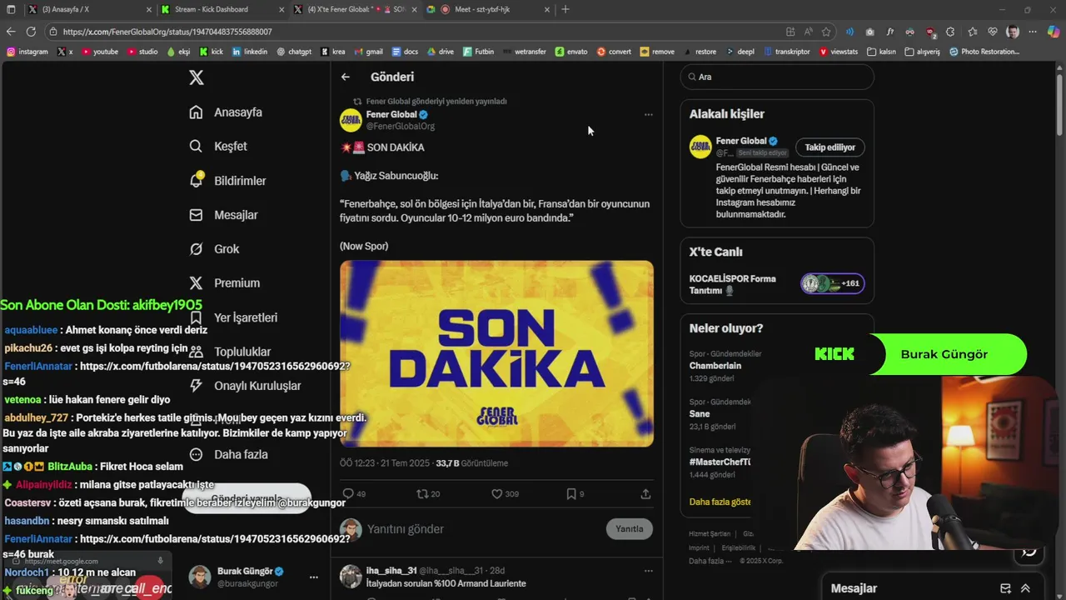The height and width of the screenshot is (600, 1066).
Task: Expand Daha fazla menu in sidebar
Action: click(228, 455)
